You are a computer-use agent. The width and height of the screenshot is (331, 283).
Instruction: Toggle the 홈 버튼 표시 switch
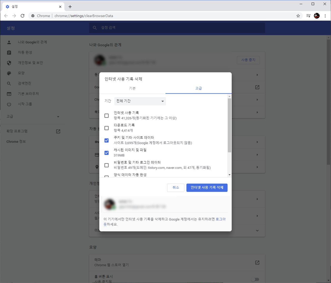tap(255, 279)
